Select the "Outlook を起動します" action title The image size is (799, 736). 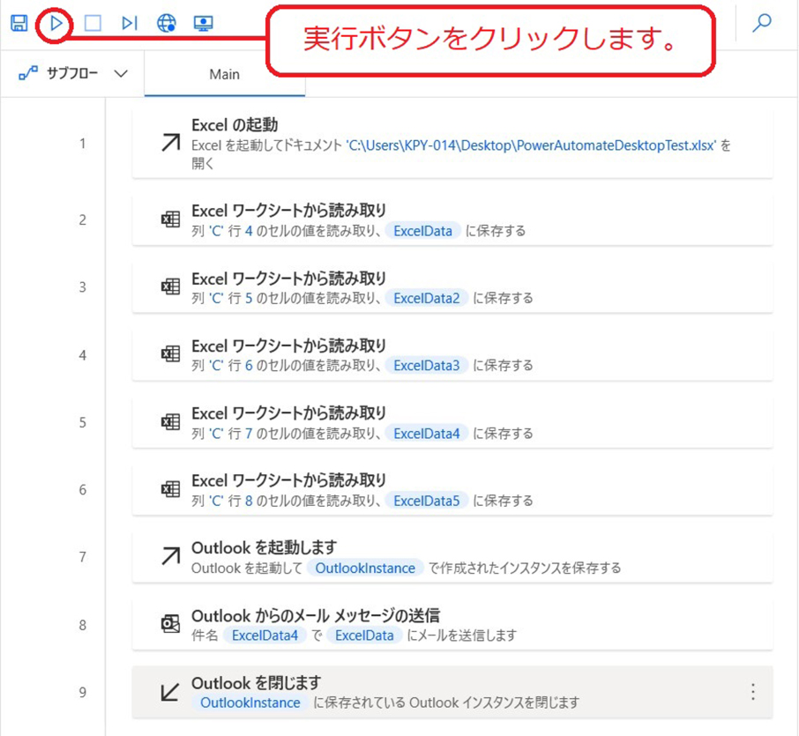[x=264, y=548]
